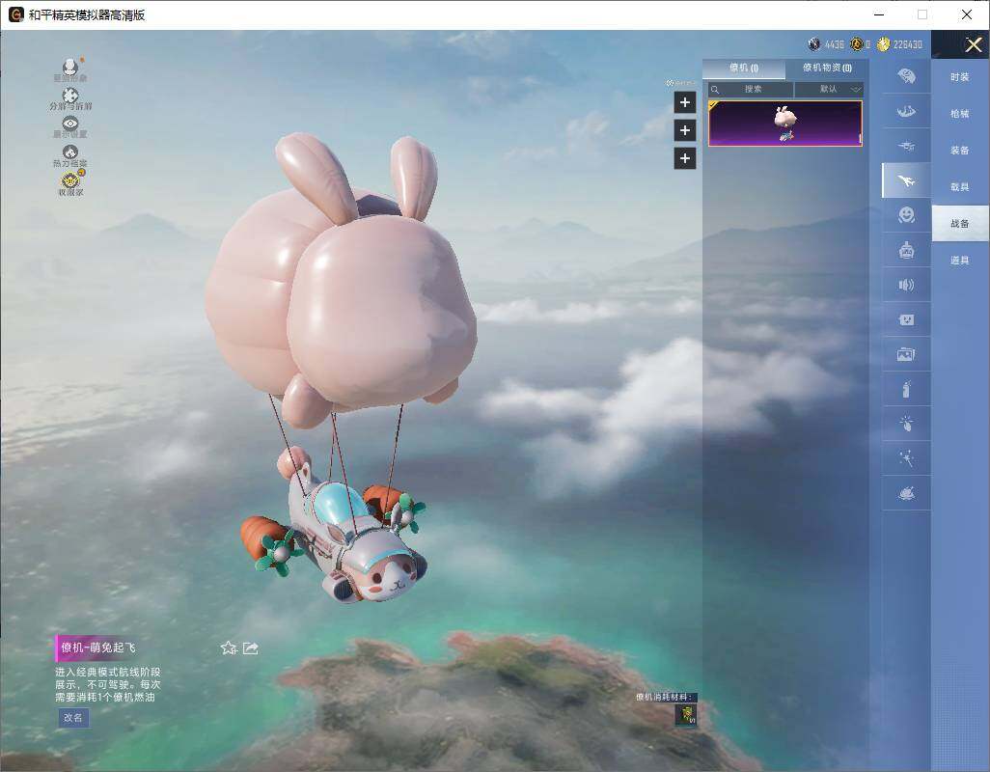This screenshot has height=772, width=990.
Task: Switch to the 僚机物资 (0) tab
Action: 827,69
